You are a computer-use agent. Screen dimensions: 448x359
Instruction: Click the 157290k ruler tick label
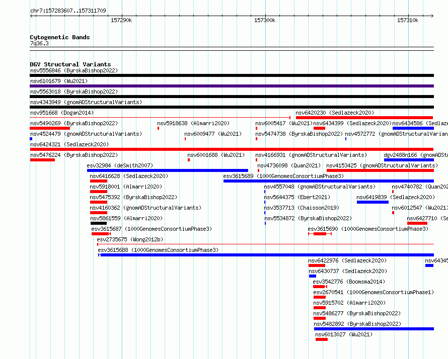coord(121,20)
